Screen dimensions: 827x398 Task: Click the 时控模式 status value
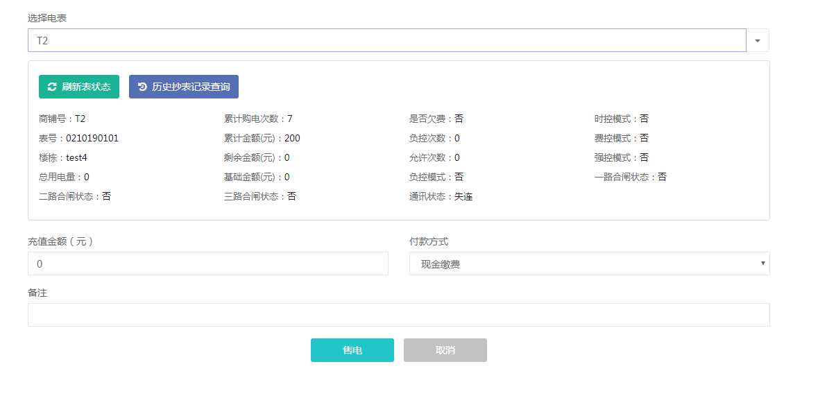click(644, 119)
